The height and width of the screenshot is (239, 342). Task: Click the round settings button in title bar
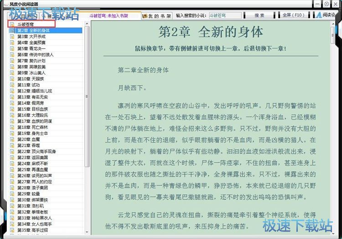pyautogui.click(x=326, y=4)
